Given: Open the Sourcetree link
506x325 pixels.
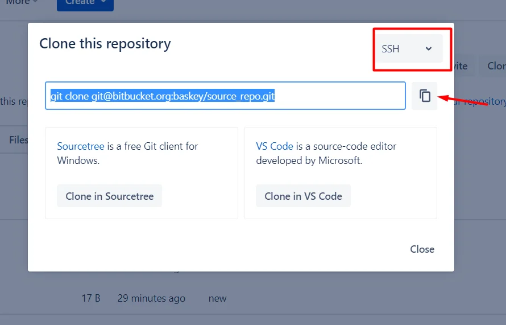Looking at the screenshot, I should (81, 146).
